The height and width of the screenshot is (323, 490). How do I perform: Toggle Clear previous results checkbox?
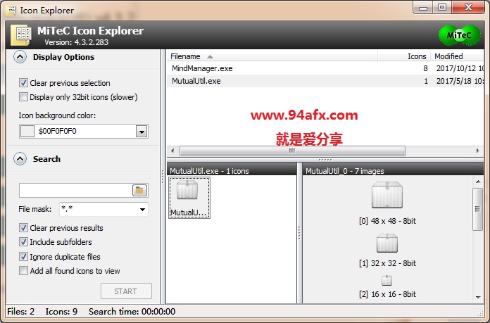[x=23, y=228]
